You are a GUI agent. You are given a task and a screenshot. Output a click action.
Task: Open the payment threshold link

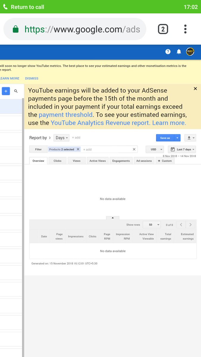point(66,115)
